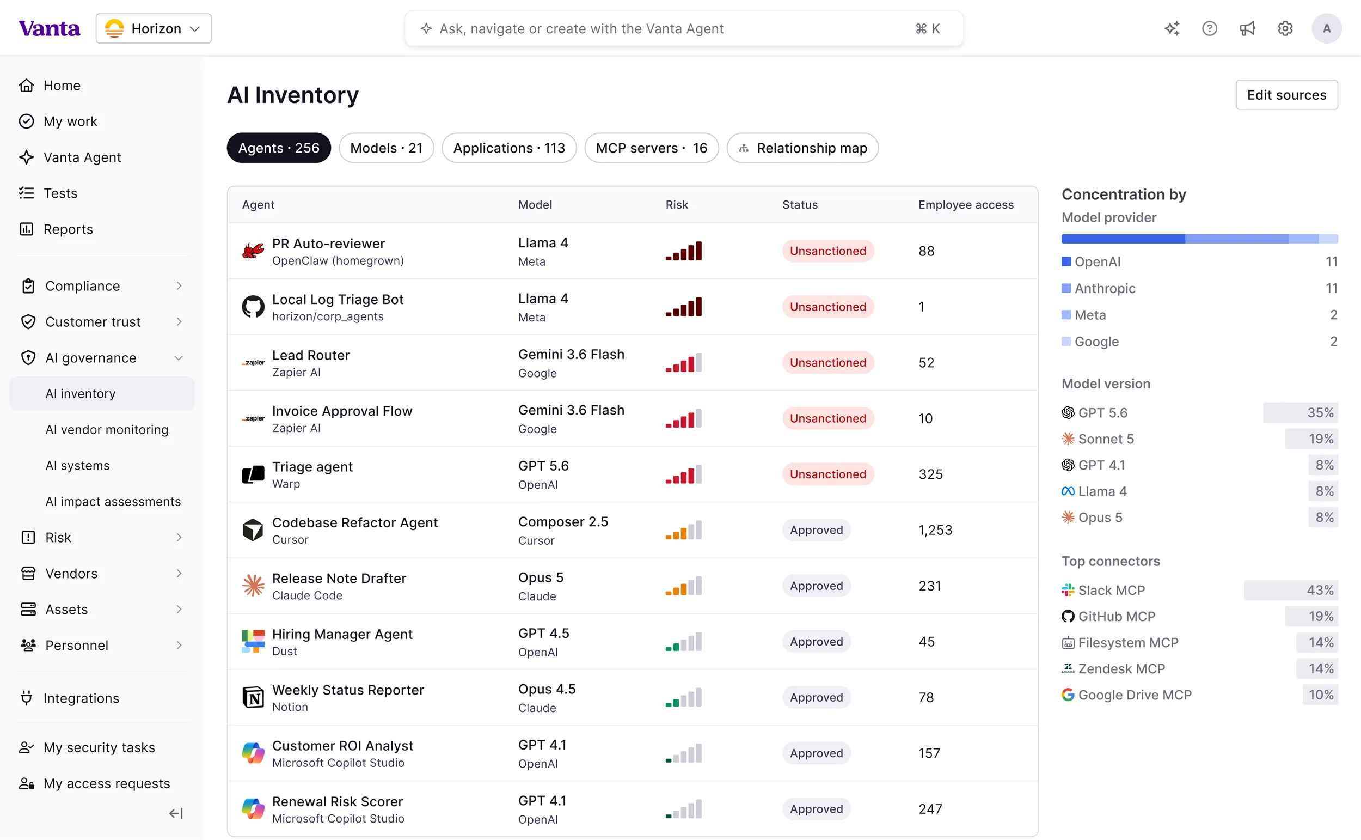This screenshot has width=1361, height=840.
Task: Select the Agents · 256 tab
Action: pos(279,148)
